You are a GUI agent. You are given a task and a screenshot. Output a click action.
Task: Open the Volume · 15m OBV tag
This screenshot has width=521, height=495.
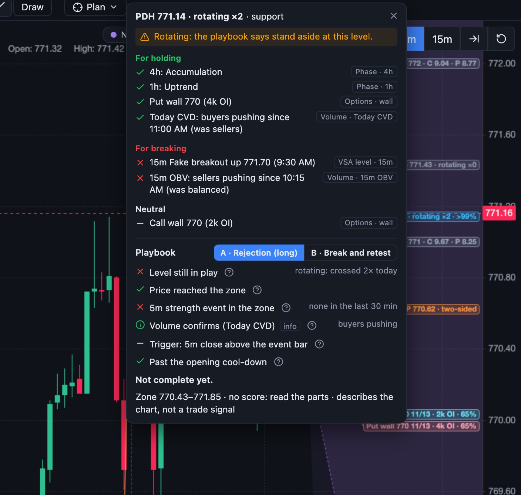tap(360, 178)
